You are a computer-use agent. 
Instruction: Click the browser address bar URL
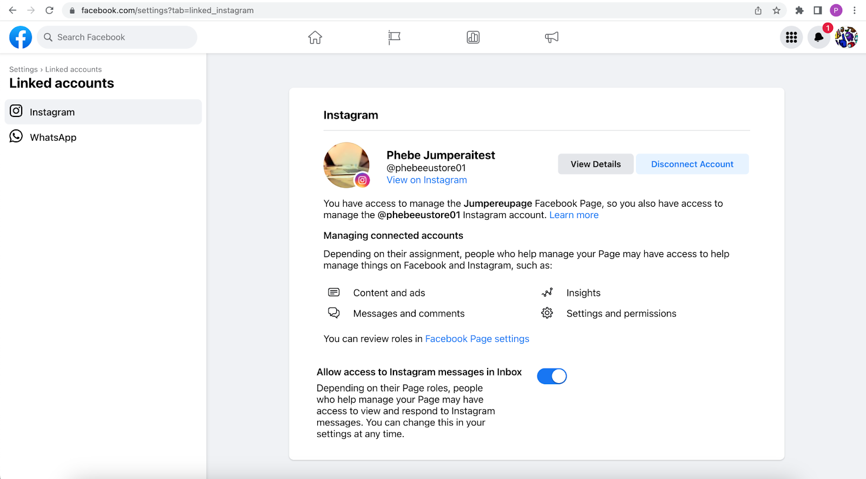point(167,10)
